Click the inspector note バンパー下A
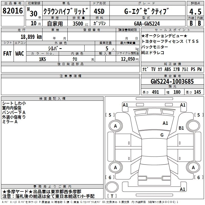The height and width of the screenshot is (205, 205). (14, 112)
